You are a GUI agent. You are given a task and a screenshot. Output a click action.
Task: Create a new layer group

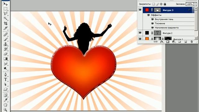[179, 42]
